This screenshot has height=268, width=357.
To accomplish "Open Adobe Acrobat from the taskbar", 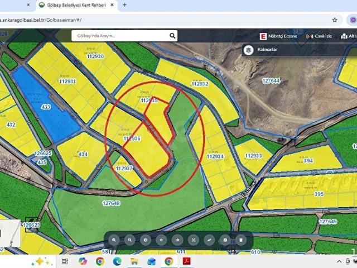I will [x=187, y=261].
